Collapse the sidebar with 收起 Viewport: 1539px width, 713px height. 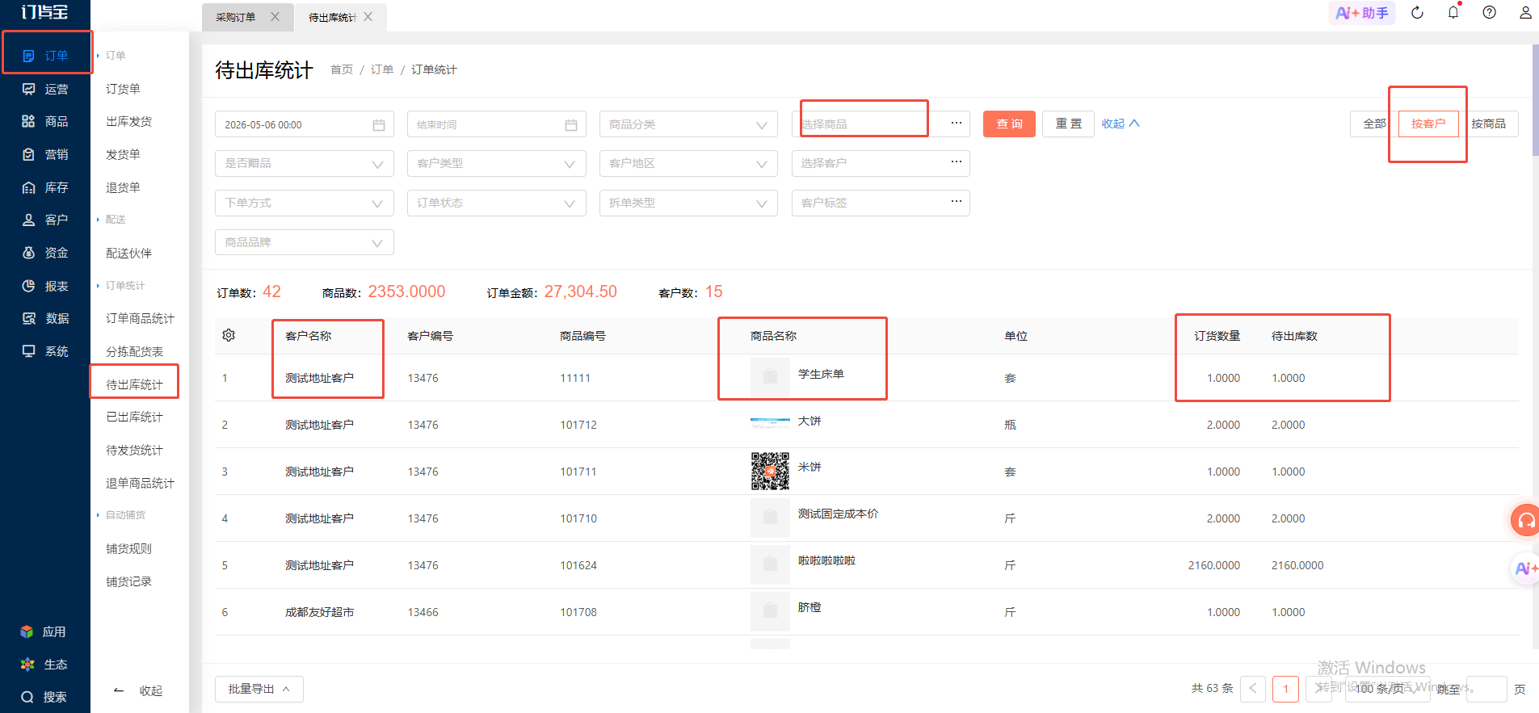pos(139,690)
